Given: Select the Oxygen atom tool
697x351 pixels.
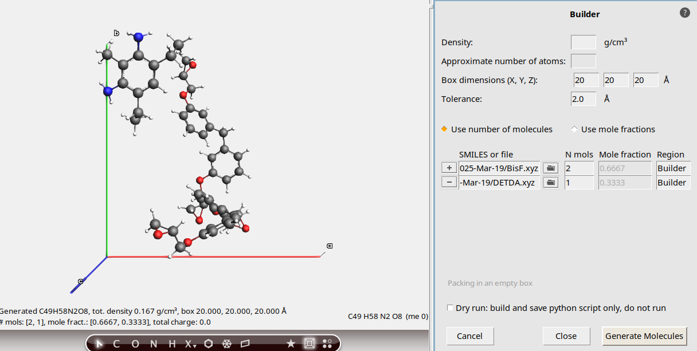Looking at the screenshot, I should click(x=135, y=344).
